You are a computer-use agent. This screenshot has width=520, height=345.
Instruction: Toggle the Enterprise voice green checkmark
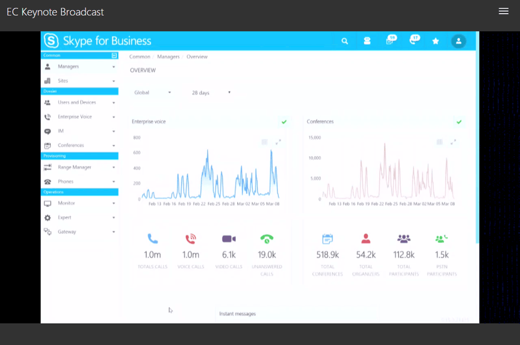pyautogui.click(x=284, y=122)
